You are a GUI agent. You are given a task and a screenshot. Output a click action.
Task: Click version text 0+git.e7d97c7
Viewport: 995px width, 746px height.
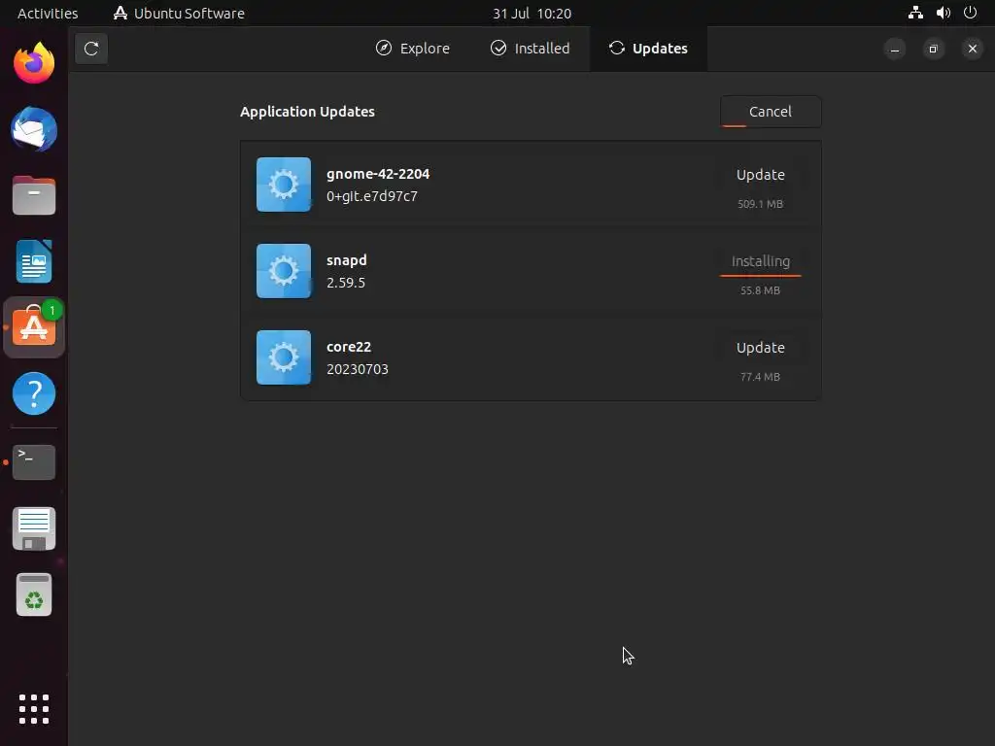(x=372, y=196)
